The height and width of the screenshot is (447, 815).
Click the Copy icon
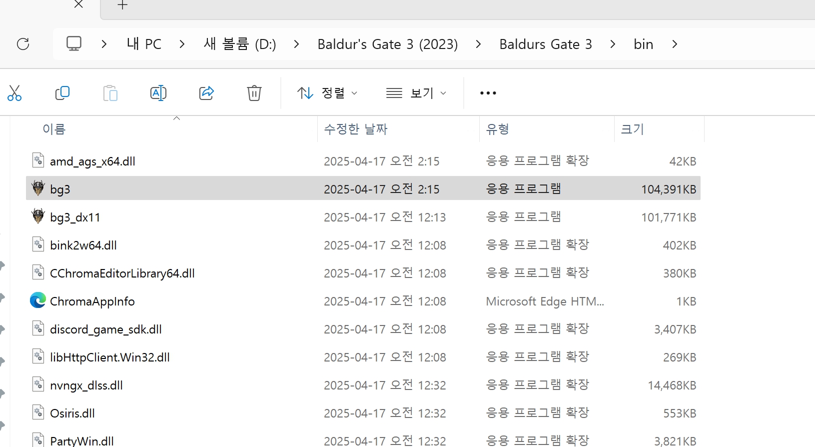click(x=62, y=93)
